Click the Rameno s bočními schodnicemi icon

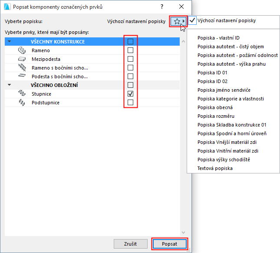[22, 68]
